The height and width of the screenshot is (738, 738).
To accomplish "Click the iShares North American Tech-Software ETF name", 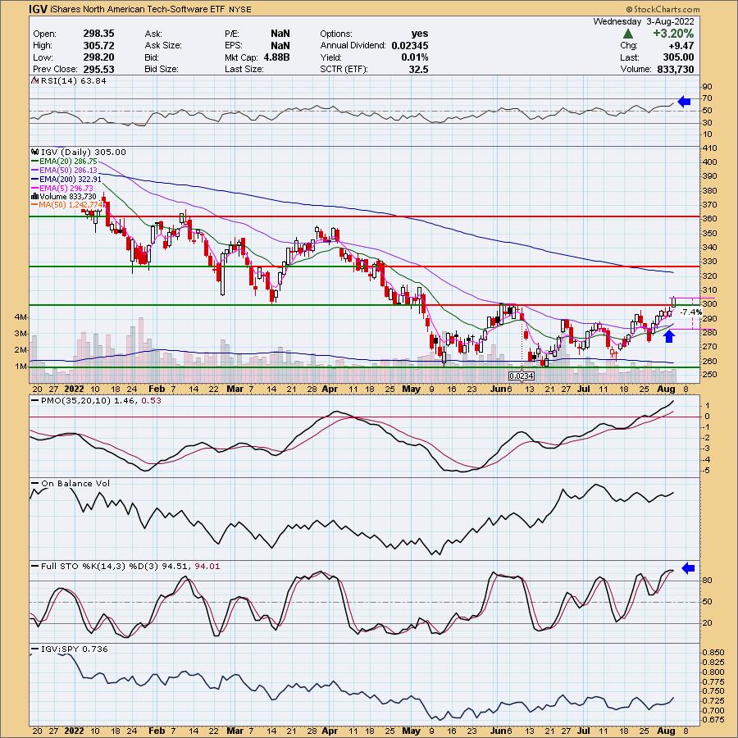I will (x=137, y=9).
